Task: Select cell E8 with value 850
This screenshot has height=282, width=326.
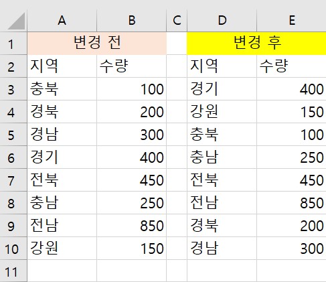Action: [292, 203]
